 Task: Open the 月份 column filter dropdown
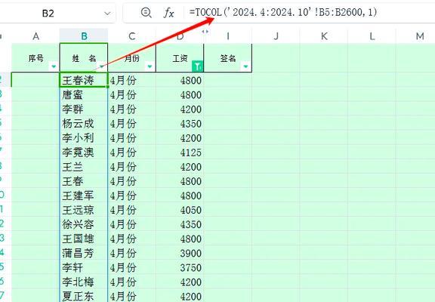click(x=150, y=66)
